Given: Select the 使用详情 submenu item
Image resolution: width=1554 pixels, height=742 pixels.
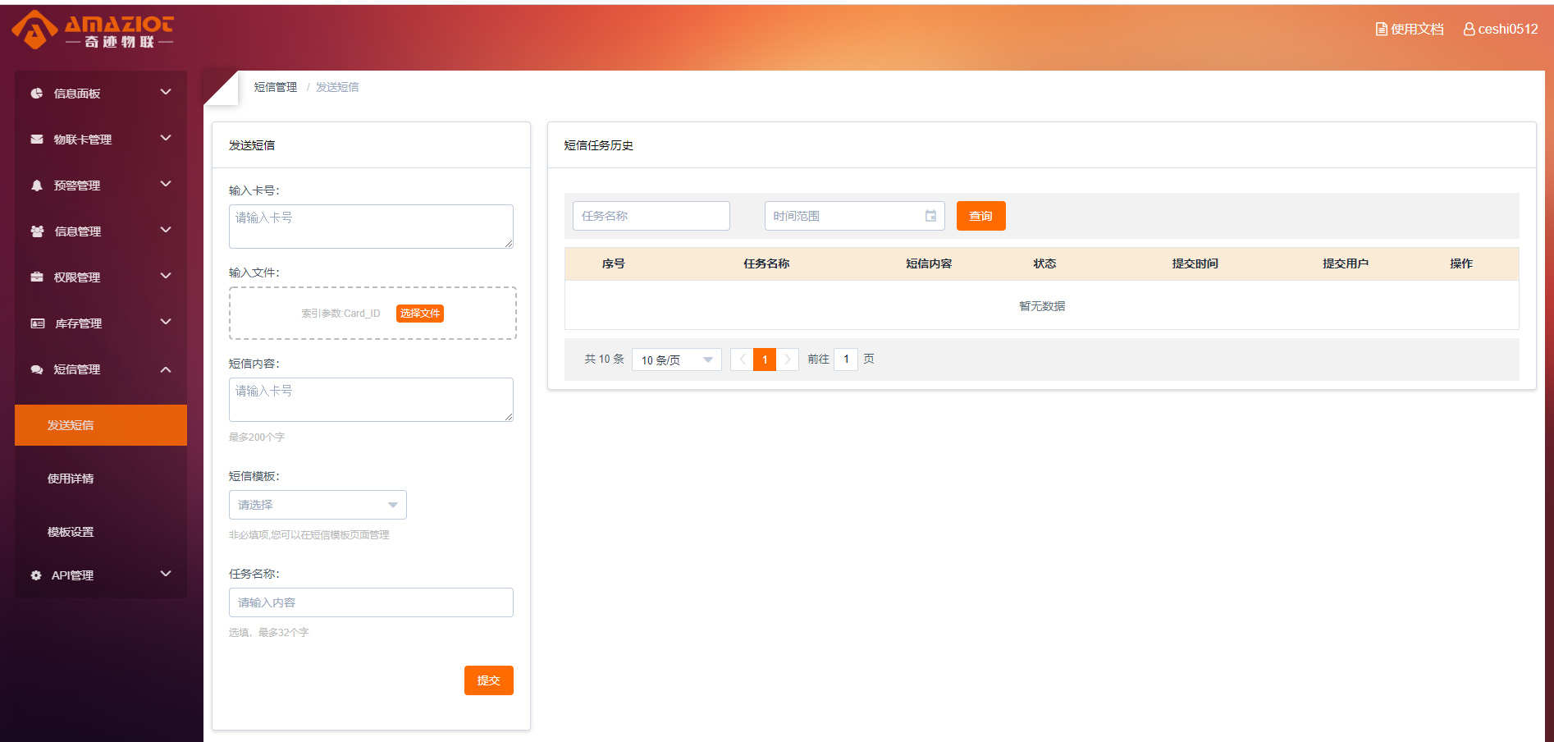Looking at the screenshot, I should [x=101, y=479].
